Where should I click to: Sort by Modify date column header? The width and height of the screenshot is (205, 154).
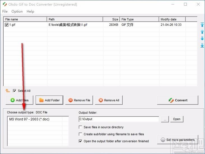[172, 19]
